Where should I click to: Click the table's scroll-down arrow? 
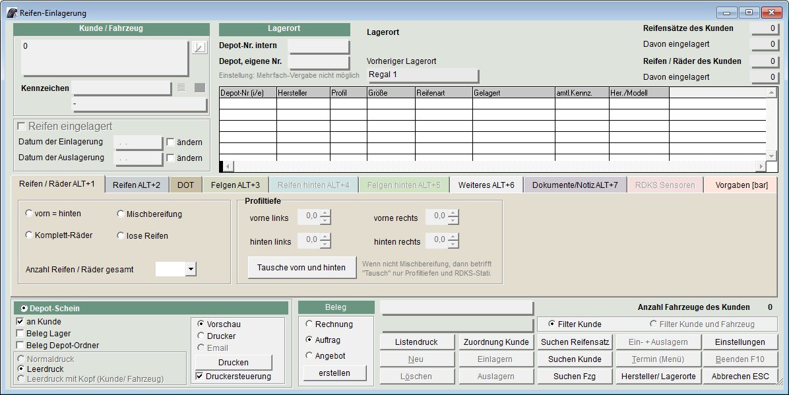(771, 156)
